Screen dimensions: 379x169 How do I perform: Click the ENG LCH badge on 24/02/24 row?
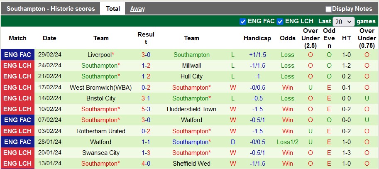(x=17, y=66)
